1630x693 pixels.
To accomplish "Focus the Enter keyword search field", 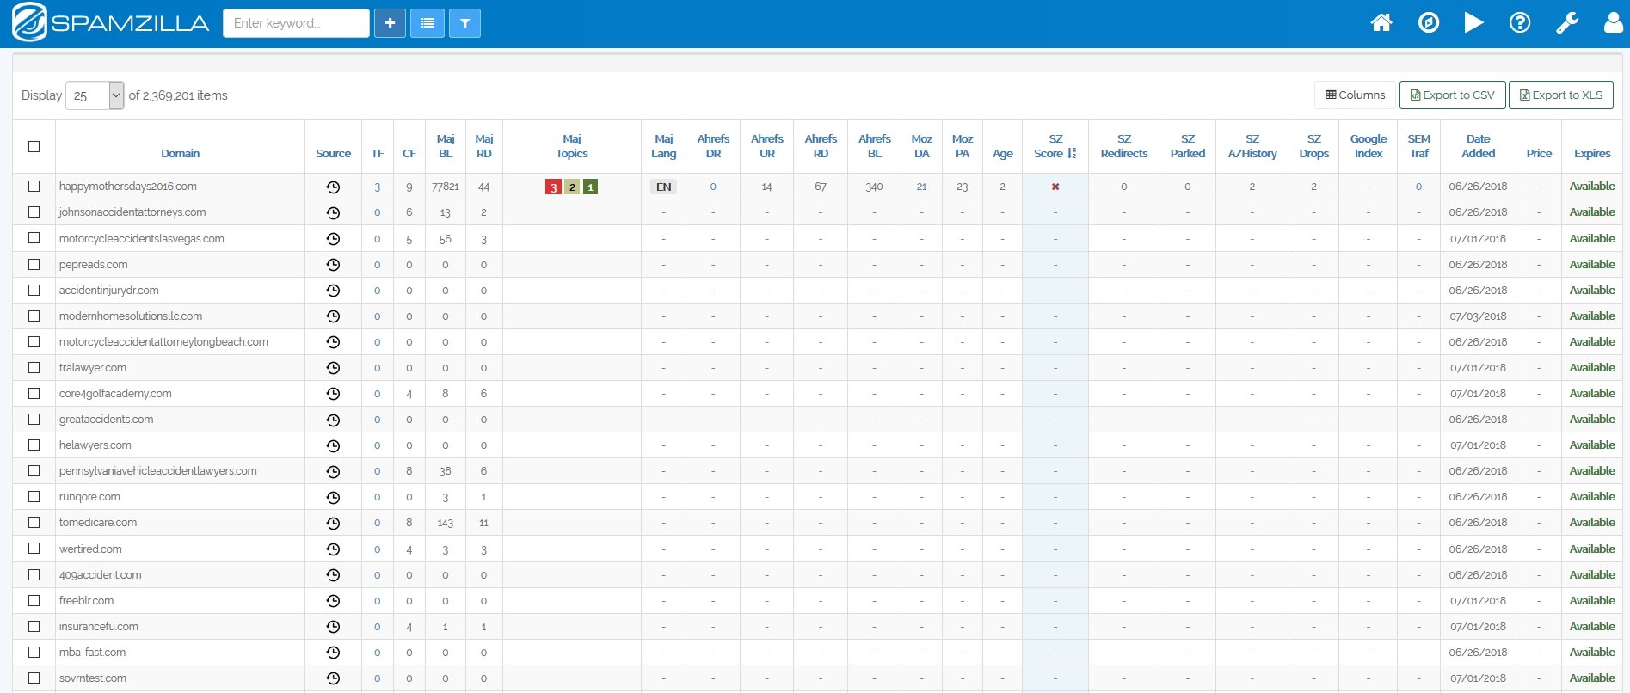I will pos(296,23).
